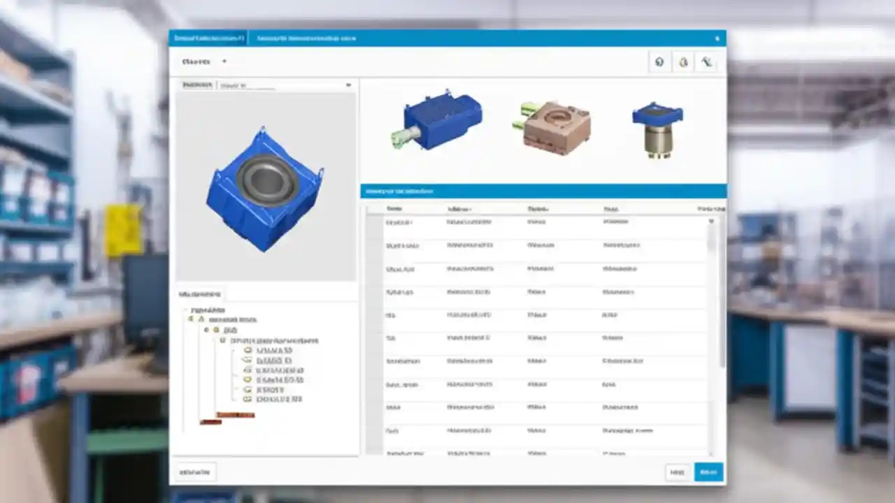Click the blue cylinder part icon on the right

pyautogui.click(x=656, y=129)
